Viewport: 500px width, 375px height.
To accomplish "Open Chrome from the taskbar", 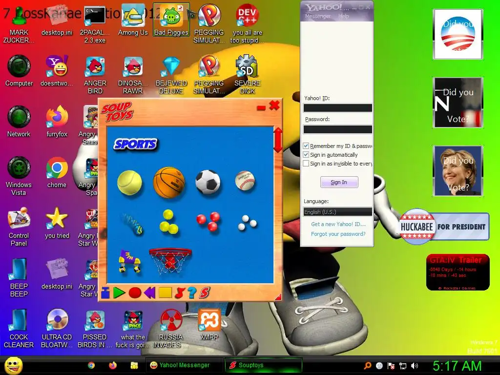I will [91, 365].
